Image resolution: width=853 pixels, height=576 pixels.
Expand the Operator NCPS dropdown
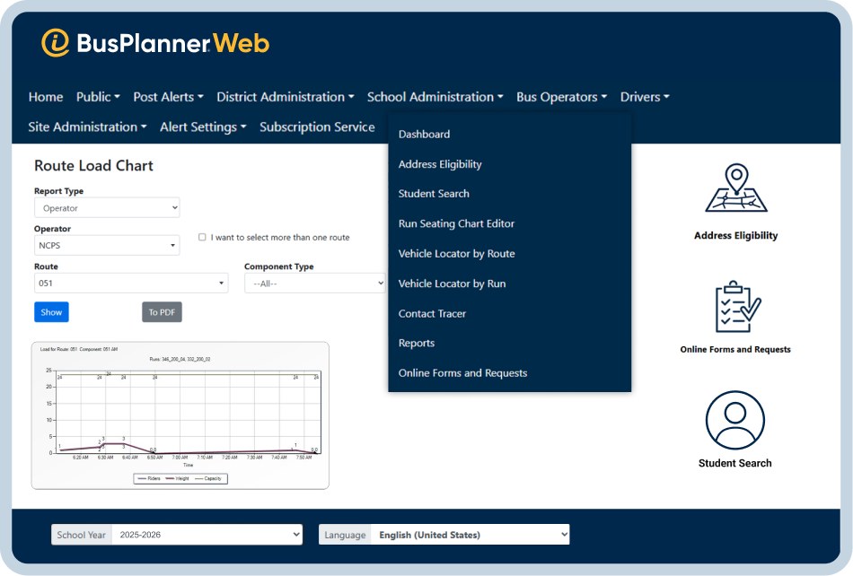(x=107, y=246)
